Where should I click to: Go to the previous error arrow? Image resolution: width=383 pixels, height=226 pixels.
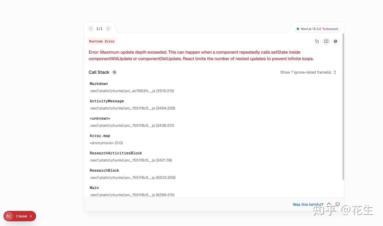(x=91, y=29)
